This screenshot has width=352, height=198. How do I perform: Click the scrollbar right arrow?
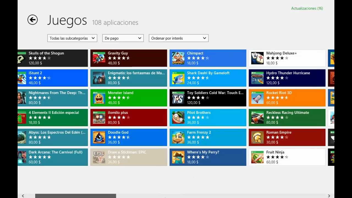pos(329,196)
